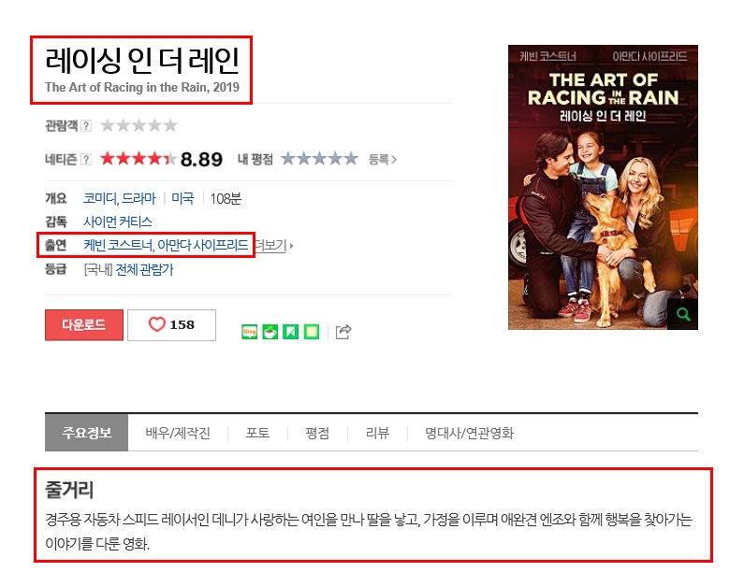Click the Naver blog share icon
The image size is (744, 572).
click(249, 332)
